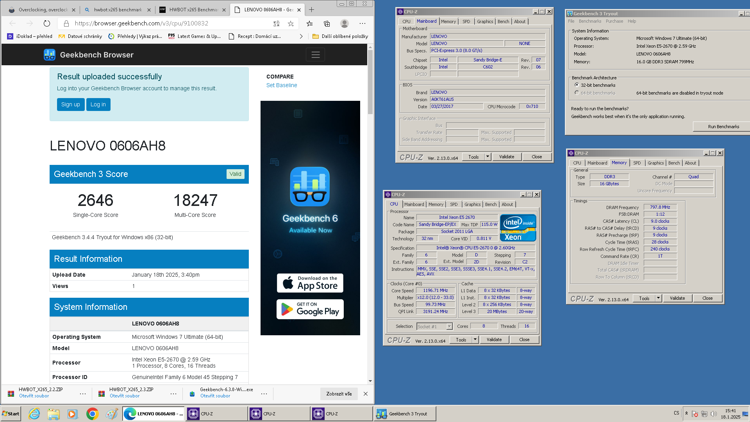Open Benchmarks menu in Geekbench 3 Tryout

tap(590, 21)
